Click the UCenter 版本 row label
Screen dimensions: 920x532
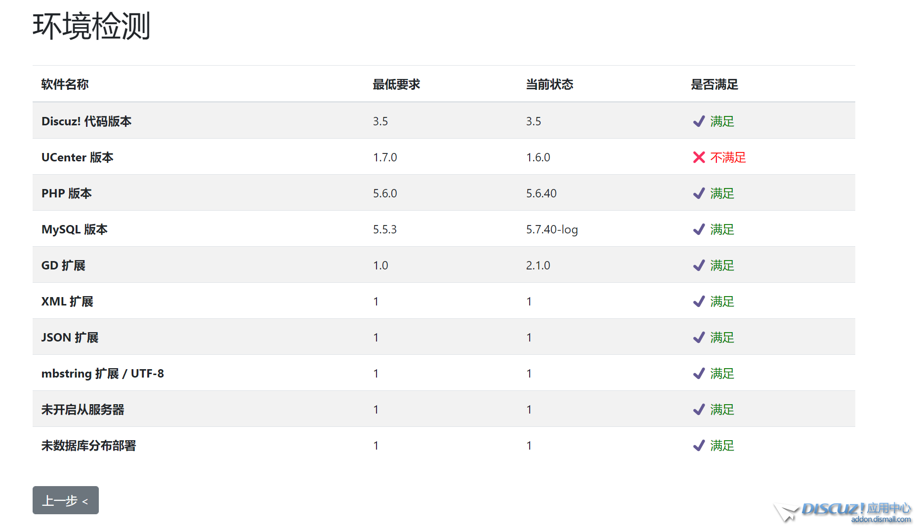[78, 157]
